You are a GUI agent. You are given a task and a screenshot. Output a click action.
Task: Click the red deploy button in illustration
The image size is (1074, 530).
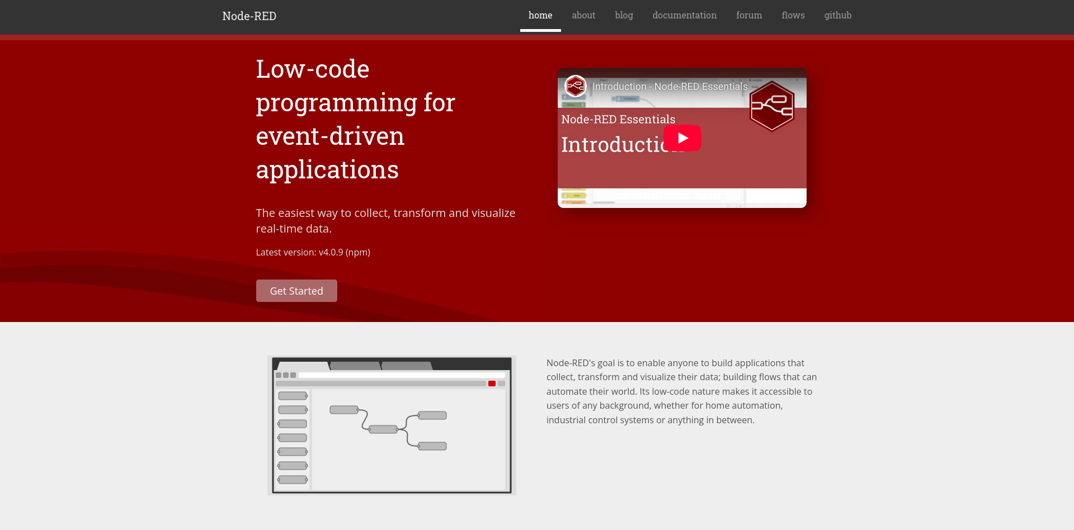pyautogui.click(x=492, y=384)
